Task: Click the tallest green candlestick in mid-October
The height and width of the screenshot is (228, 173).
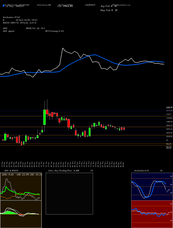Action: (44, 117)
